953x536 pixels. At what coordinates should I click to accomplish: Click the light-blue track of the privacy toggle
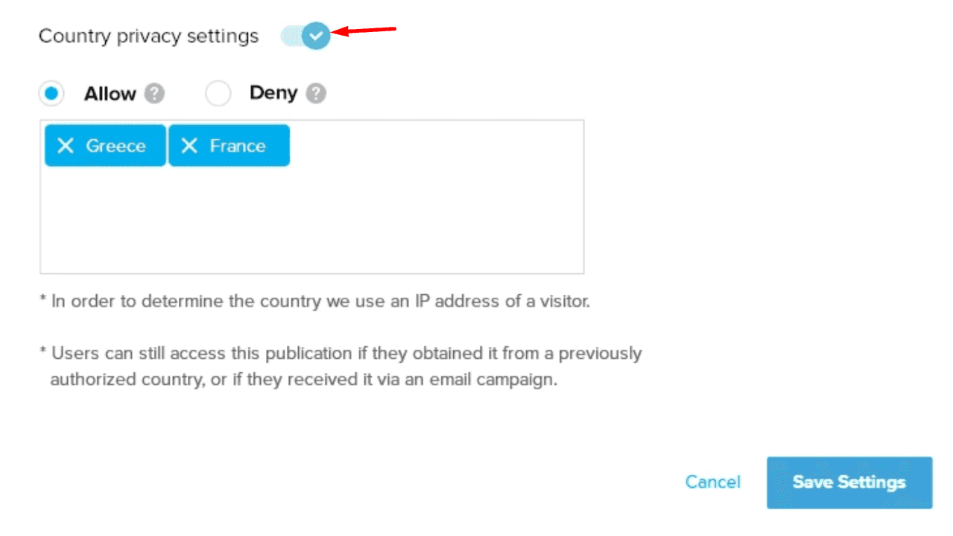pos(291,35)
